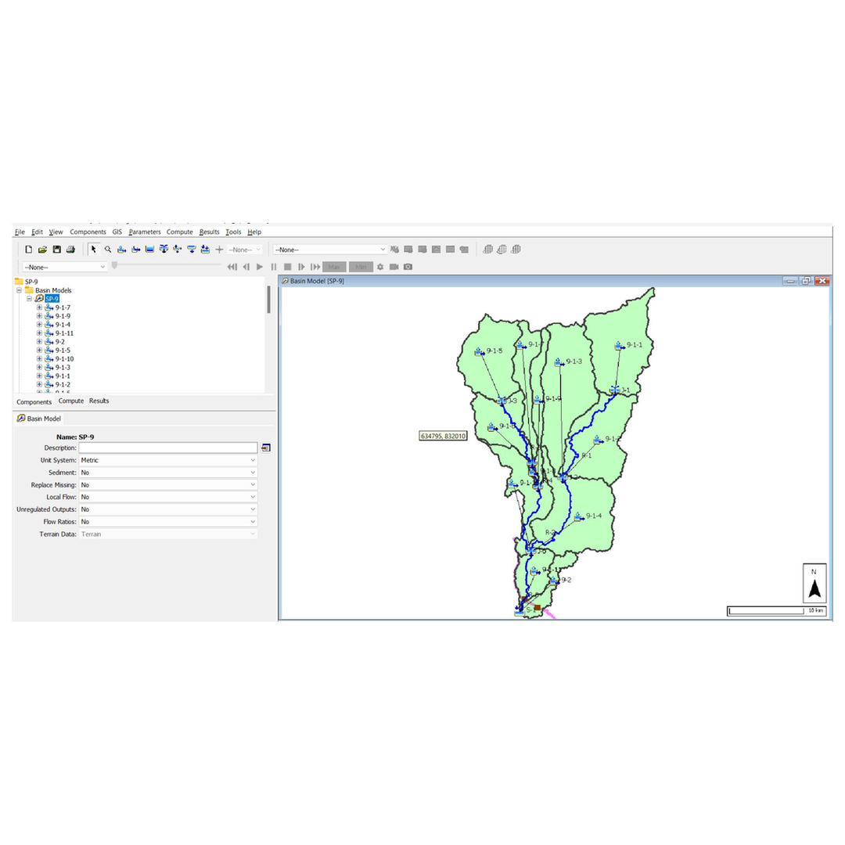Click the tree panel vertical scrollbar
Image resolution: width=845 pixels, height=845 pixels.
268,300
